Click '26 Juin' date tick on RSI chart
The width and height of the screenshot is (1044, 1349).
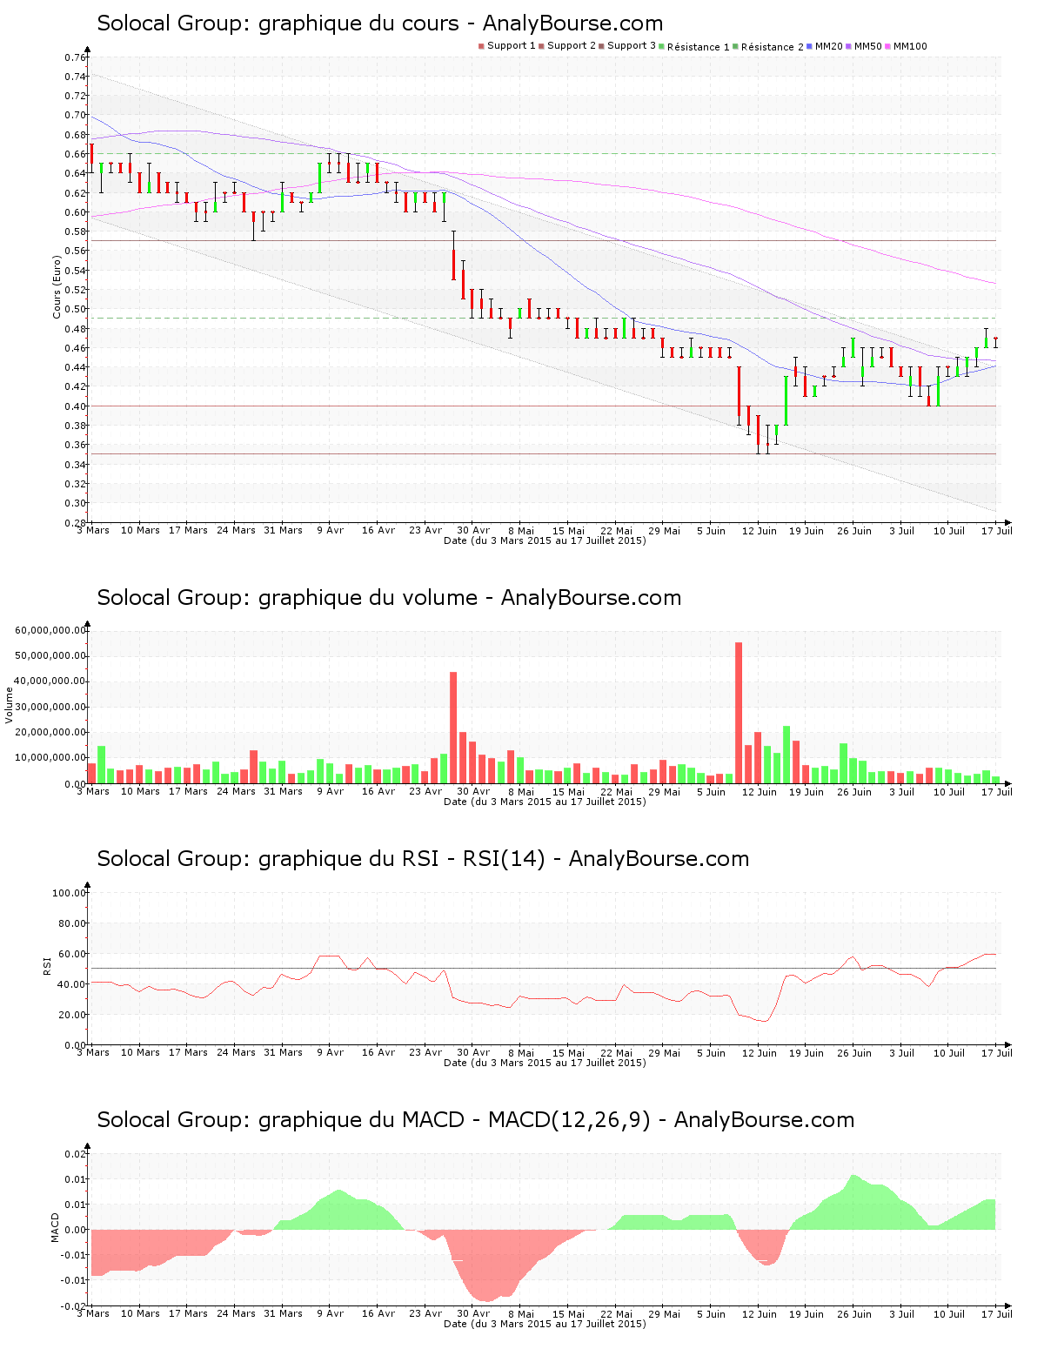point(854,1052)
